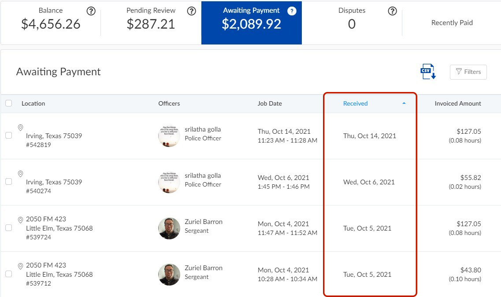Viewport: 501px width, 297px height.
Task: Click srilatha golla avatar in job #540274 row
Action: coord(169,182)
